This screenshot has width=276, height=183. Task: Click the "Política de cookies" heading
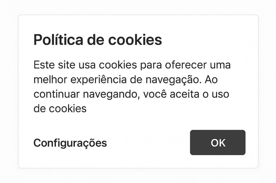(98, 40)
